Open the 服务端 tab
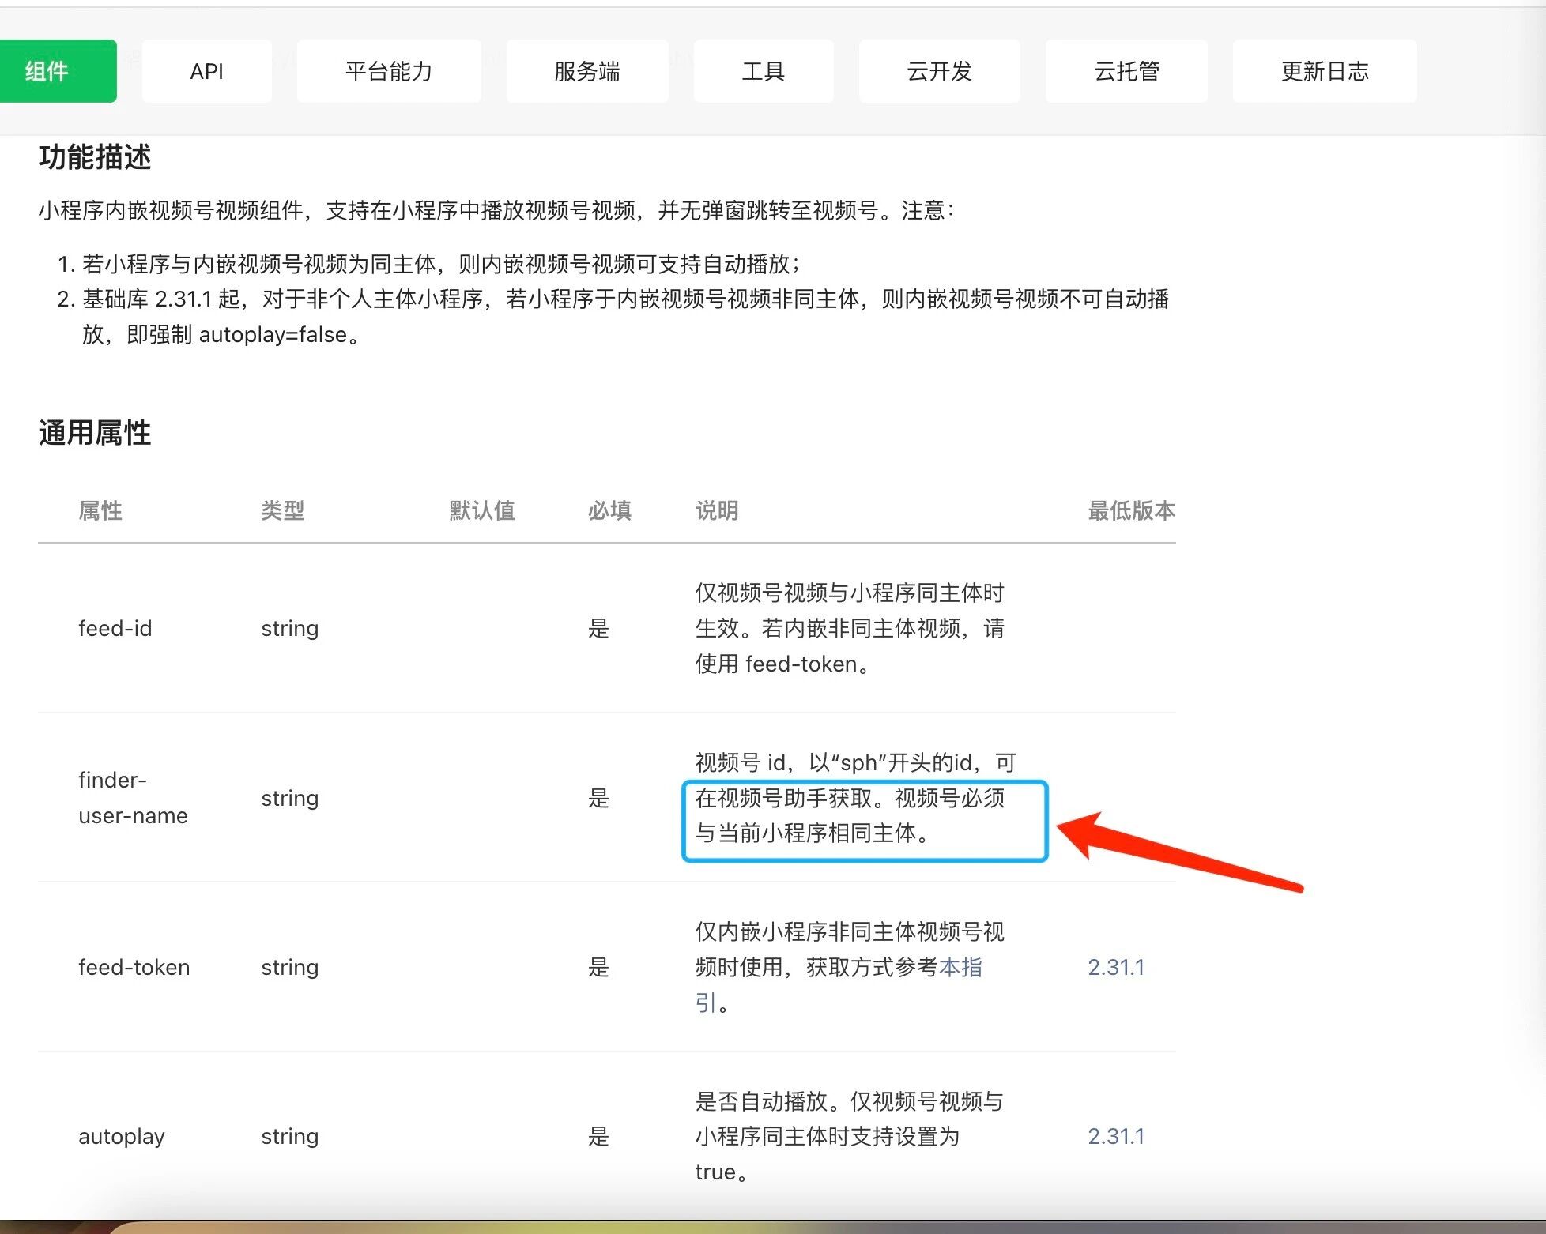The height and width of the screenshot is (1234, 1546). 586,71
